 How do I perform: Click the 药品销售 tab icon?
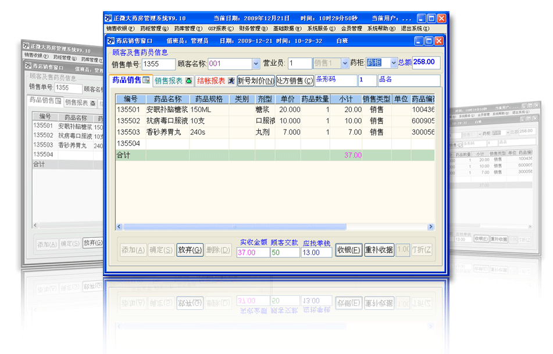click(x=147, y=80)
